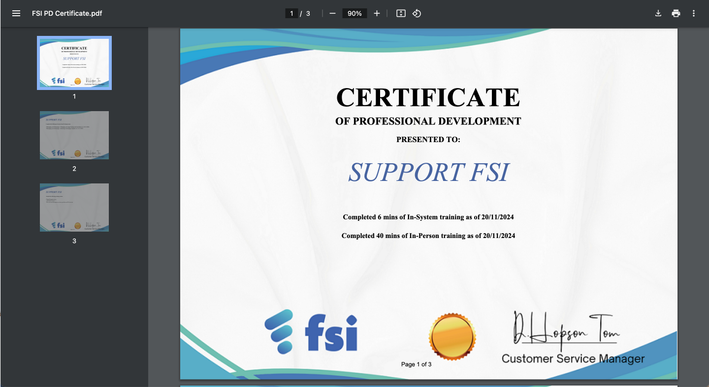The width and height of the screenshot is (709, 387).
Task: Print the certificate document
Action: pyautogui.click(x=676, y=13)
